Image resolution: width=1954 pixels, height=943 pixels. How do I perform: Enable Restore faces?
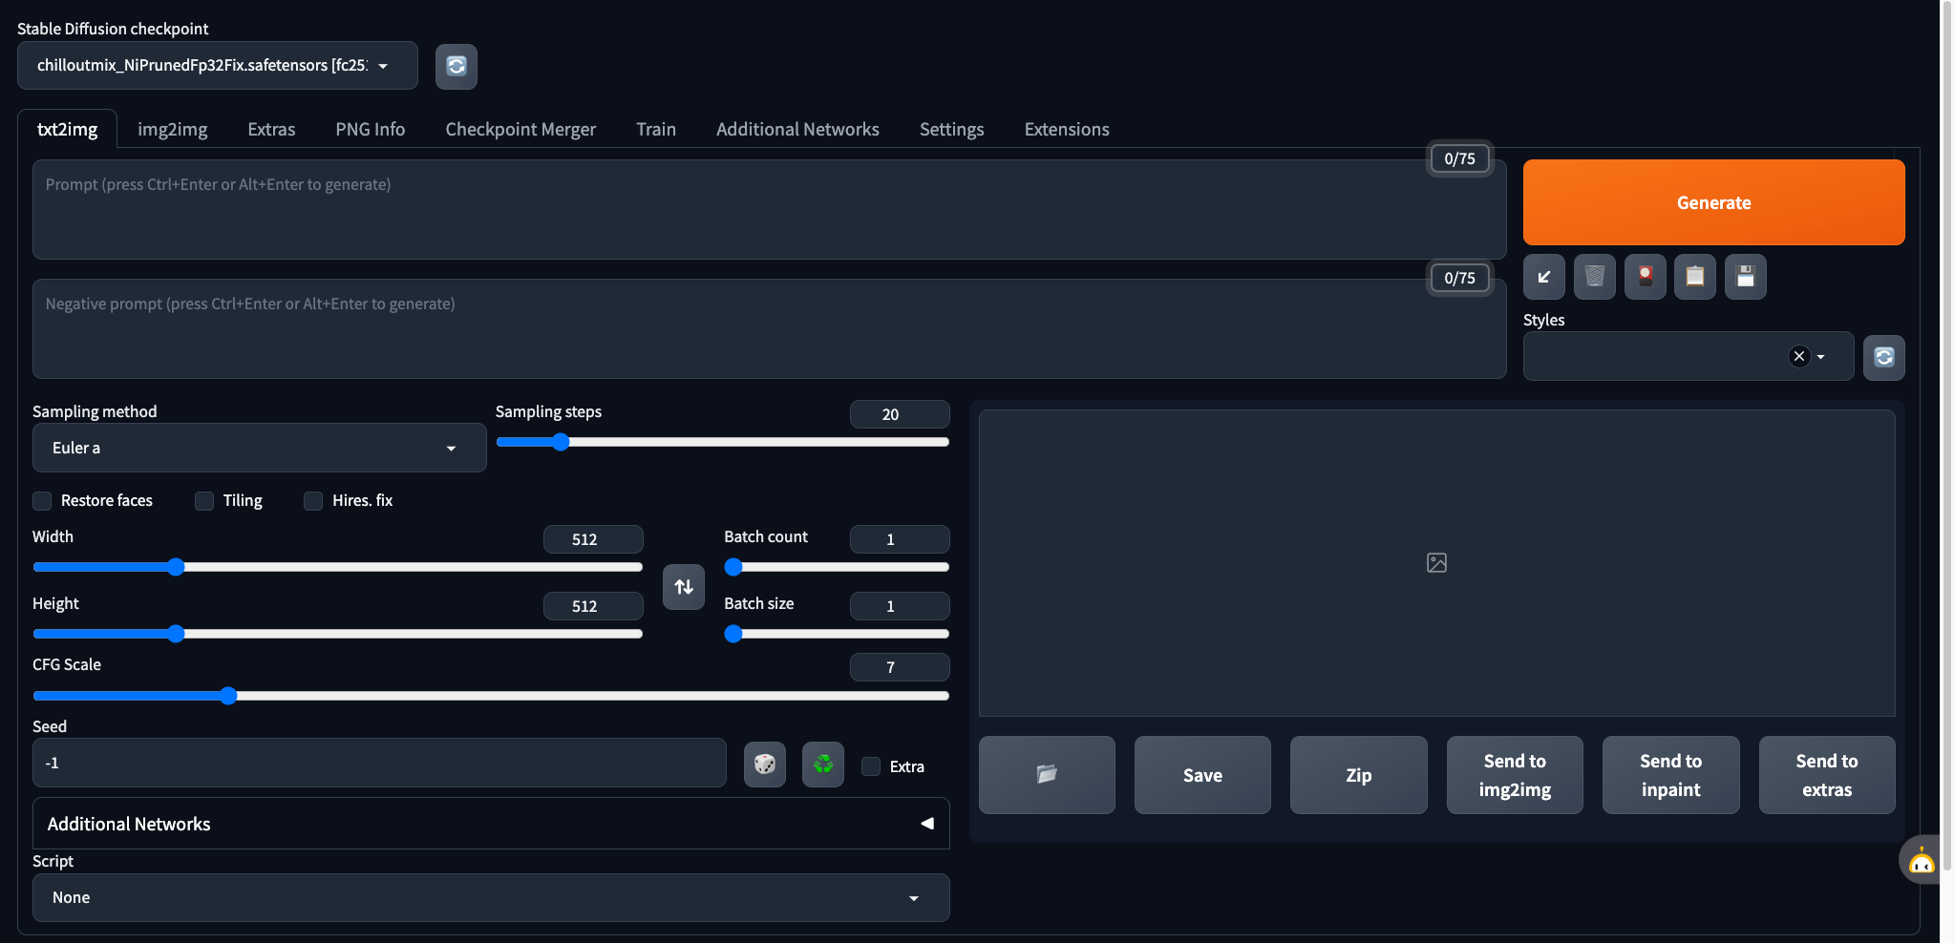click(x=42, y=501)
